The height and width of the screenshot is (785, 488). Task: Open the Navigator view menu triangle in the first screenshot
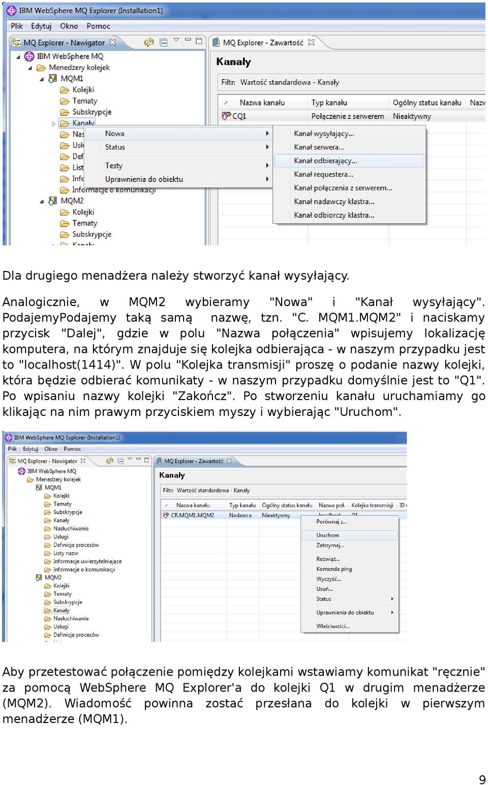(x=176, y=40)
